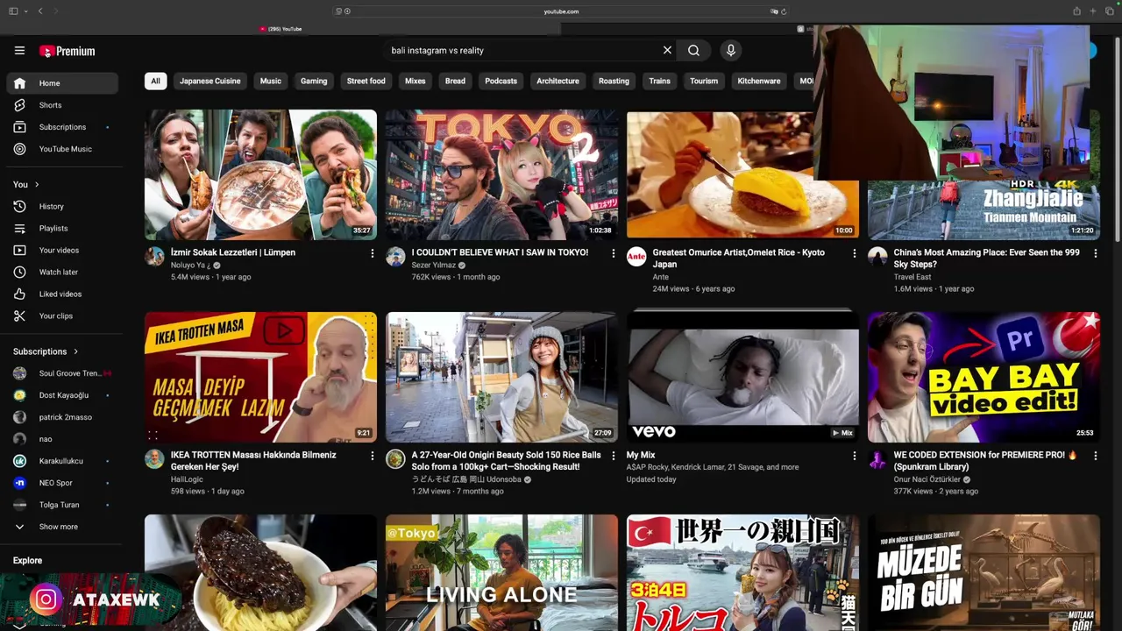Open Your videos in the sidebar

click(62, 251)
